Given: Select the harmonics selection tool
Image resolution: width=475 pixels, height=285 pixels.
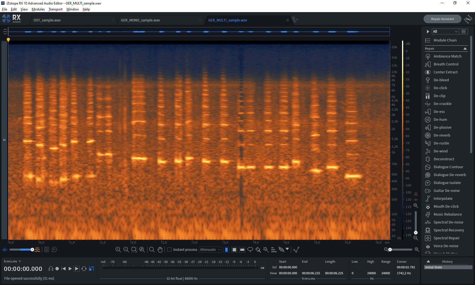Looking at the screenshot, I should pyautogui.click(x=273, y=250).
